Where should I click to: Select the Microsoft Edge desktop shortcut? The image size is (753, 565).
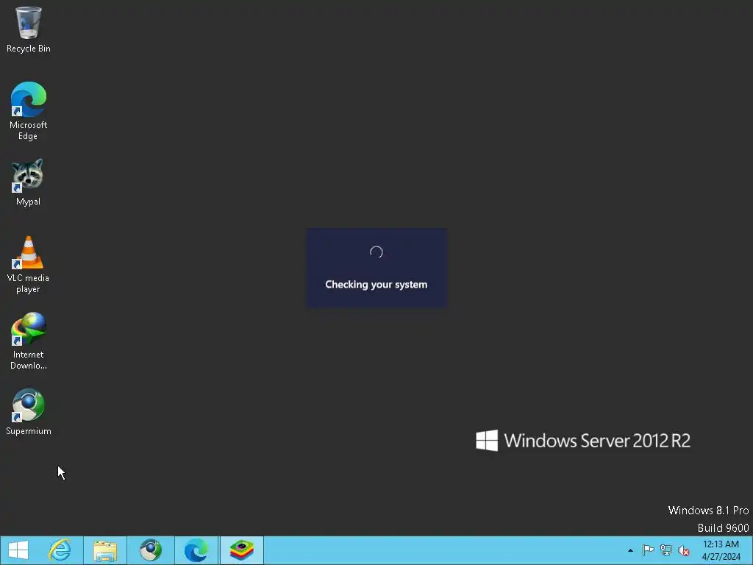click(x=29, y=111)
